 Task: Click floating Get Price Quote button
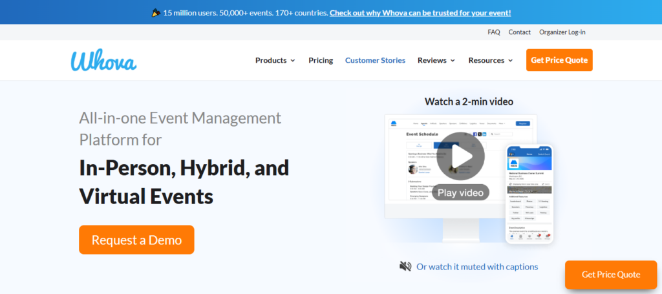611,275
